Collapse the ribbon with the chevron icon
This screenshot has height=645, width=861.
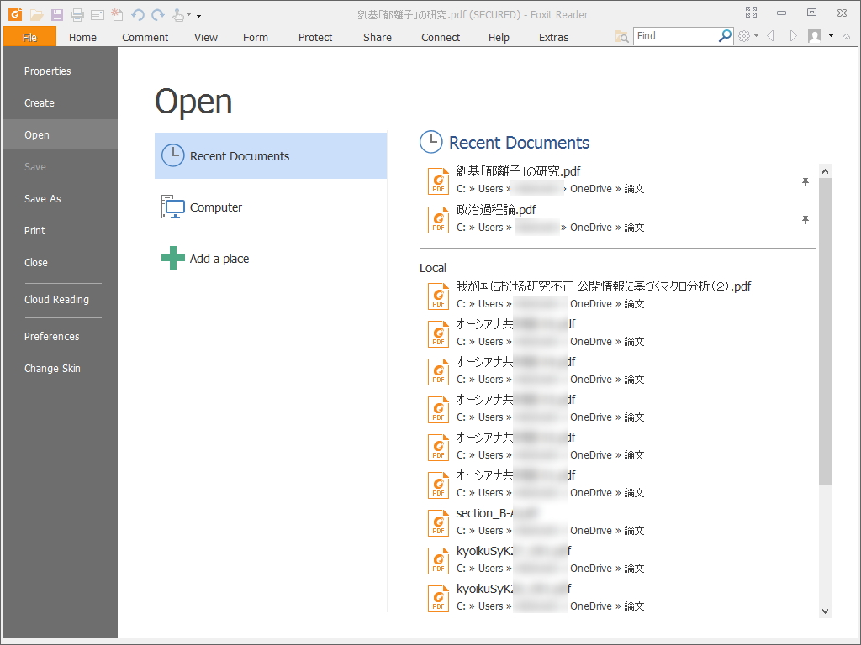click(x=846, y=37)
